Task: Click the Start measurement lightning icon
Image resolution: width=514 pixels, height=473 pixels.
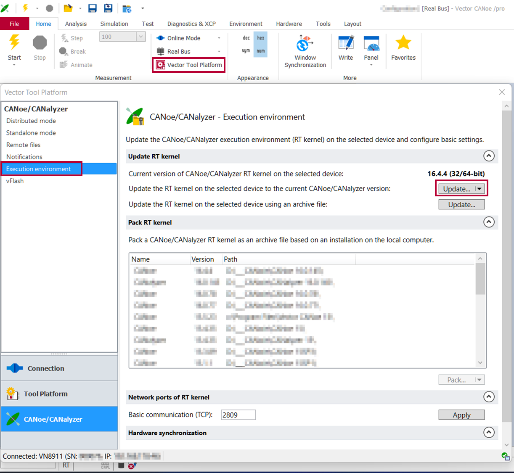Action: (x=14, y=43)
